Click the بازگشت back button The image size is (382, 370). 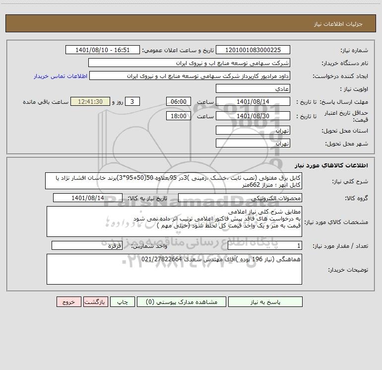click(x=95, y=302)
